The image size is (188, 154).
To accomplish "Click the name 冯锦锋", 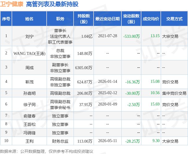I will tap(29, 133).
